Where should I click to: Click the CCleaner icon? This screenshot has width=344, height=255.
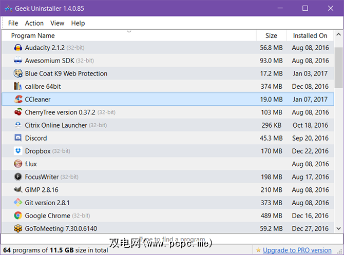coord(18,99)
